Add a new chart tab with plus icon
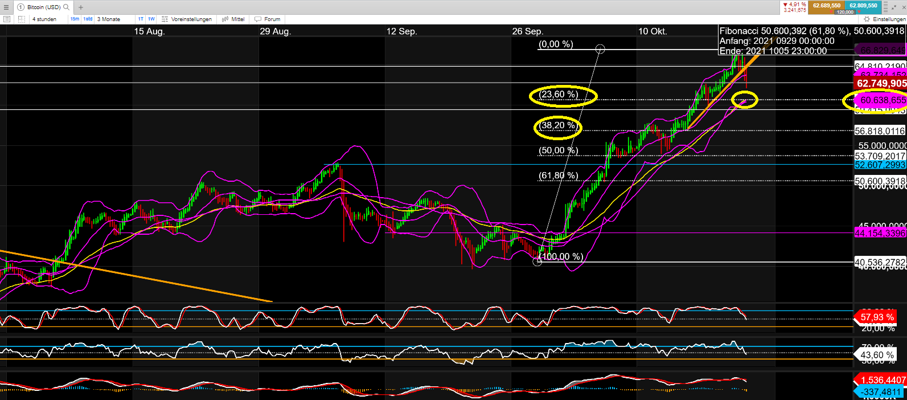 81,7
